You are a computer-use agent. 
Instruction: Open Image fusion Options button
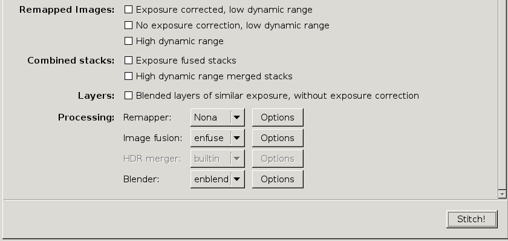[278, 138]
